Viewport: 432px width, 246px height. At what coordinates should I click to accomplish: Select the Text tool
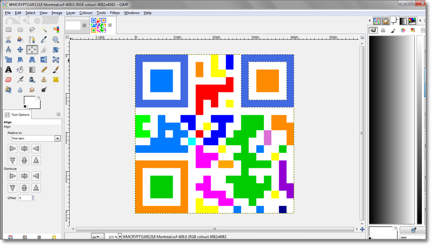click(x=8, y=70)
